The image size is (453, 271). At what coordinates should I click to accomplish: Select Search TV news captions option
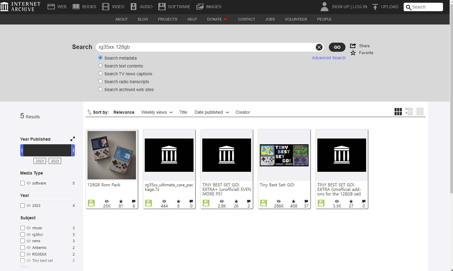point(100,73)
